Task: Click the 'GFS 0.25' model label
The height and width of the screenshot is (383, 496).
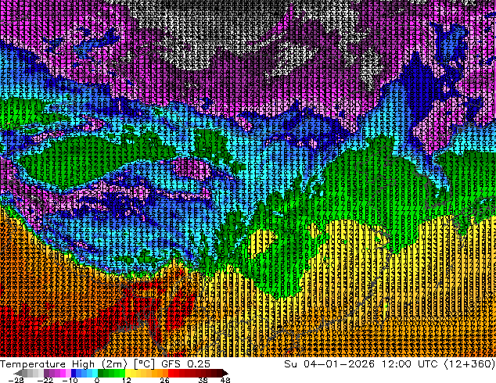Action: [185, 364]
